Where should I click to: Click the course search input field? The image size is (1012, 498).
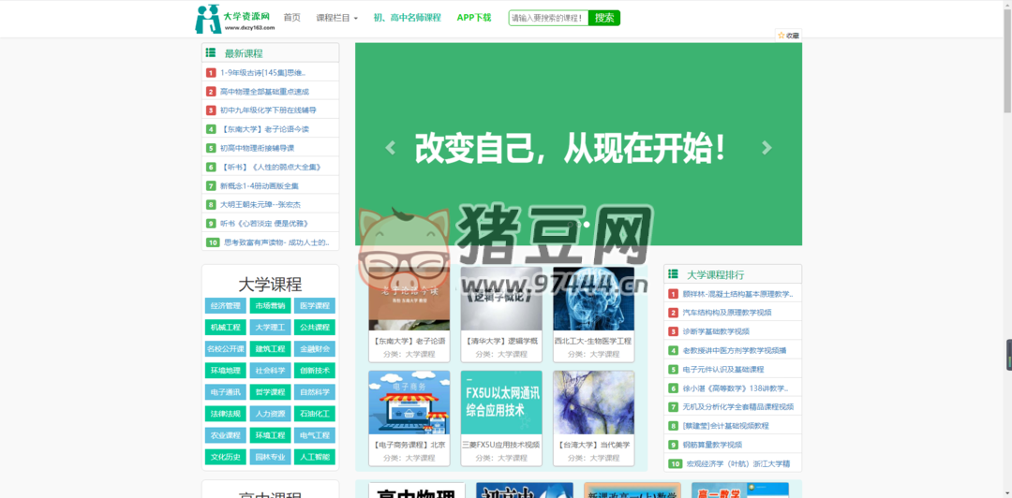pyautogui.click(x=548, y=18)
